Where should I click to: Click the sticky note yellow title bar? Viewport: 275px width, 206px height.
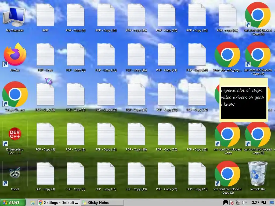pyautogui.click(x=243, y=82)
